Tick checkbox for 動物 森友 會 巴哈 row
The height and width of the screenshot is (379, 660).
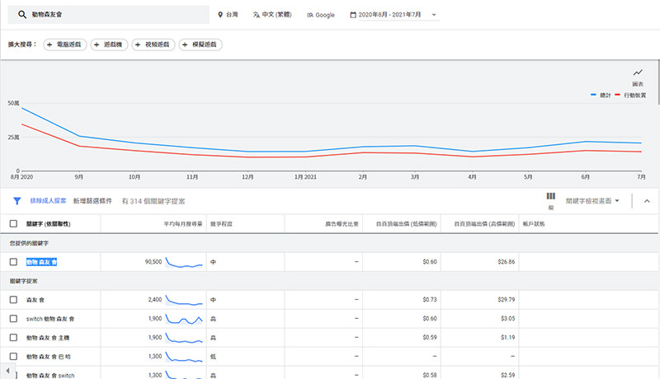[x=13, y=356]
